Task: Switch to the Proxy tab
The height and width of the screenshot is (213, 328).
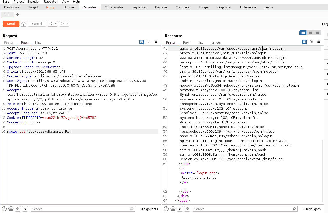Action: click(50, 7)
